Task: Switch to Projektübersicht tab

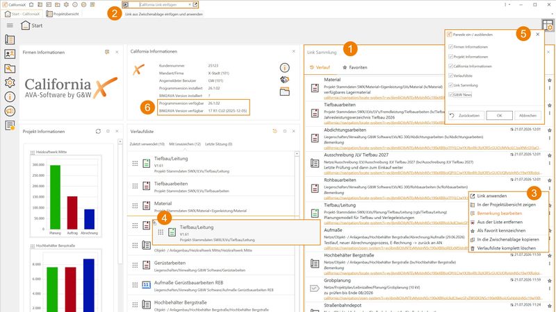Action: [63, 14]
